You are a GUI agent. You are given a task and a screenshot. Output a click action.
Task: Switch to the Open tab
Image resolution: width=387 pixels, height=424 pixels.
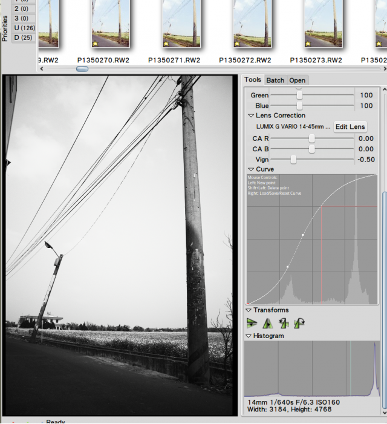click(298, 80)
